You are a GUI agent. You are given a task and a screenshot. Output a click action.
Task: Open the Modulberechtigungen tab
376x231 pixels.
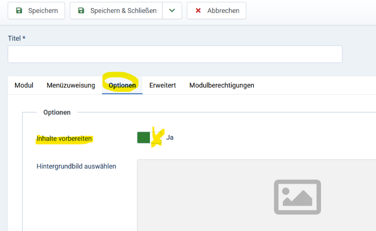(221, 85)
